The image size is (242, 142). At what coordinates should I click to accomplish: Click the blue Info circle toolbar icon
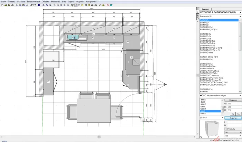[x=39, y=6]
